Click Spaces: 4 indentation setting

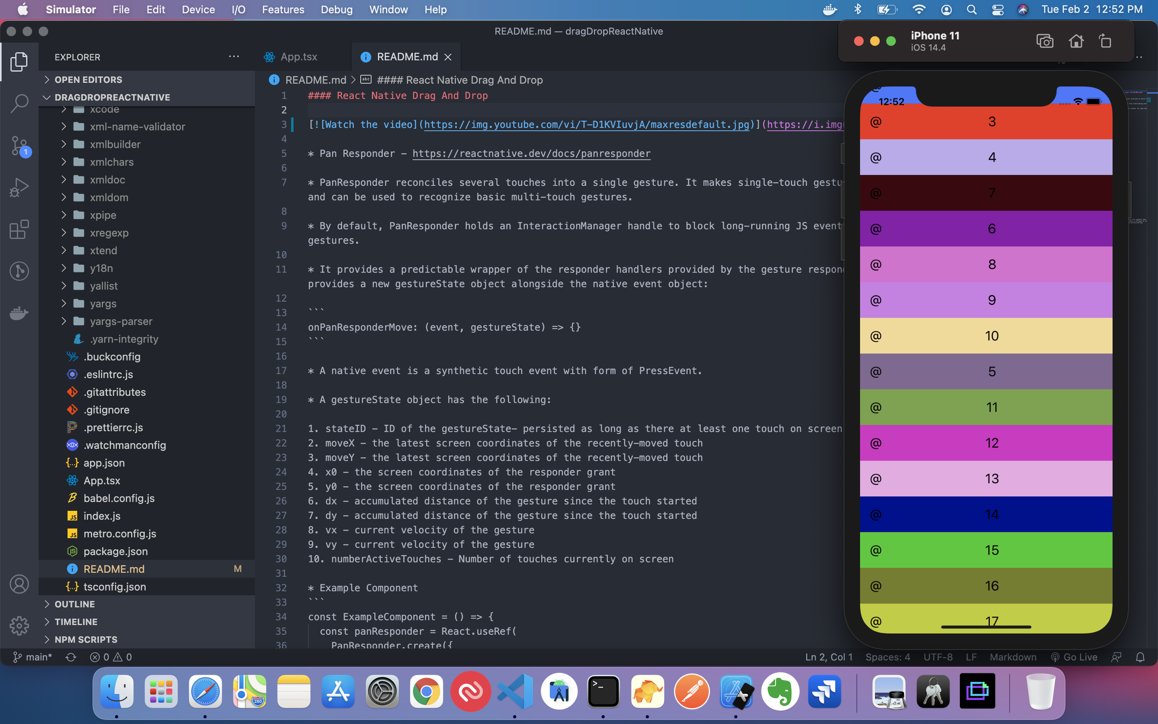pyautogui.click(x=887, y=657)
